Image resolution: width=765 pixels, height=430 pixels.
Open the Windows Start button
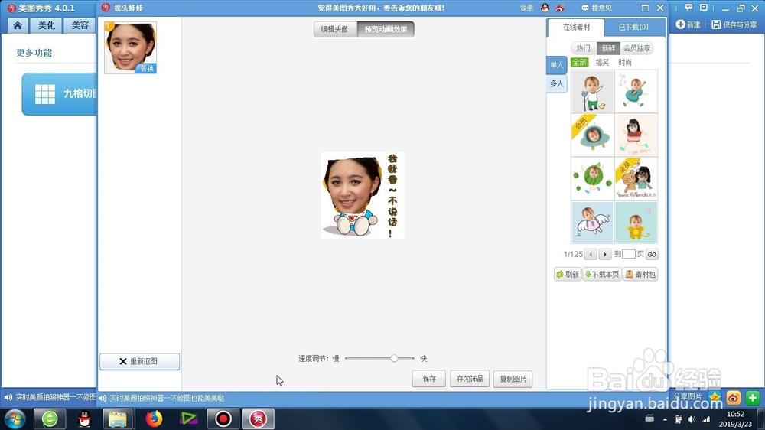pyautogui.click(x=15, y=419)
